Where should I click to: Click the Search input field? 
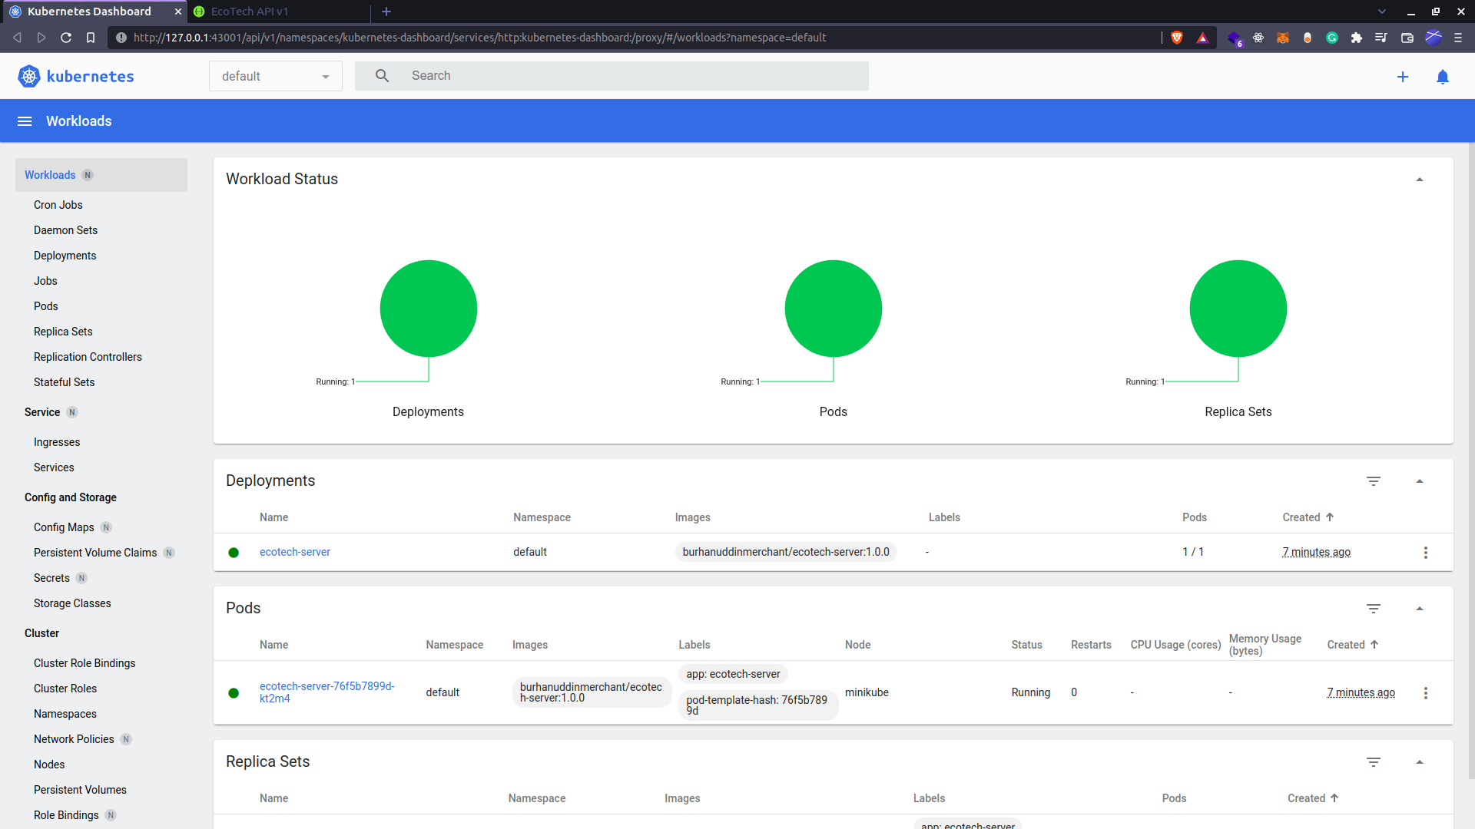pyautogui.click(x=630, y=76)
